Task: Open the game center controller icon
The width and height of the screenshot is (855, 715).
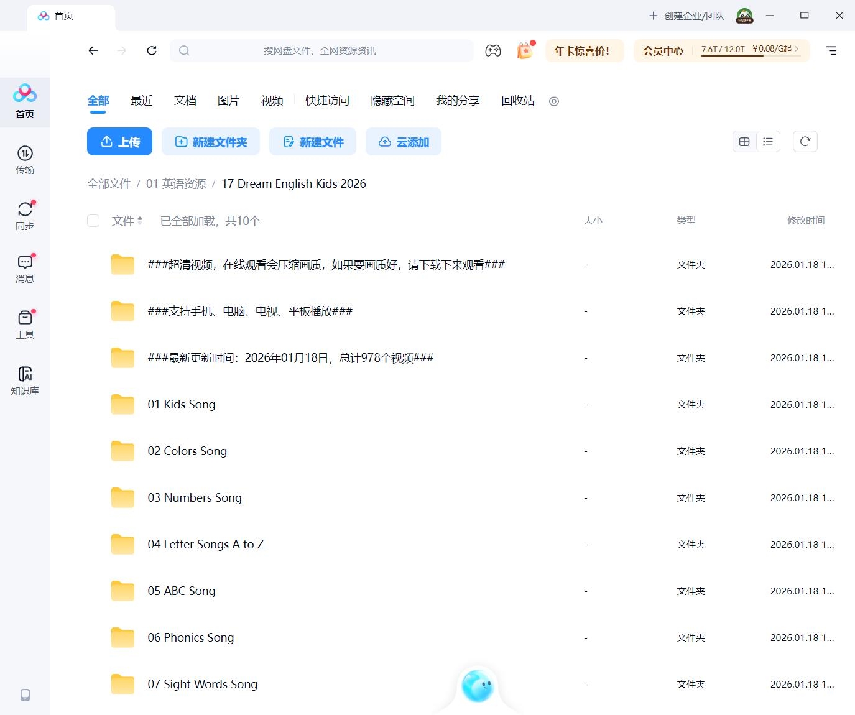Action: click(493, 50)
